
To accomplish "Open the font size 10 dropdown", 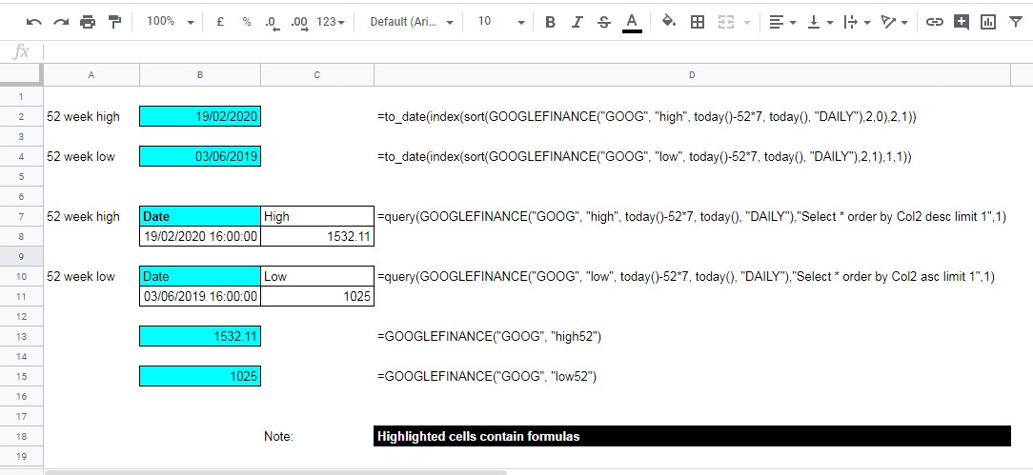I will (500, 22).
